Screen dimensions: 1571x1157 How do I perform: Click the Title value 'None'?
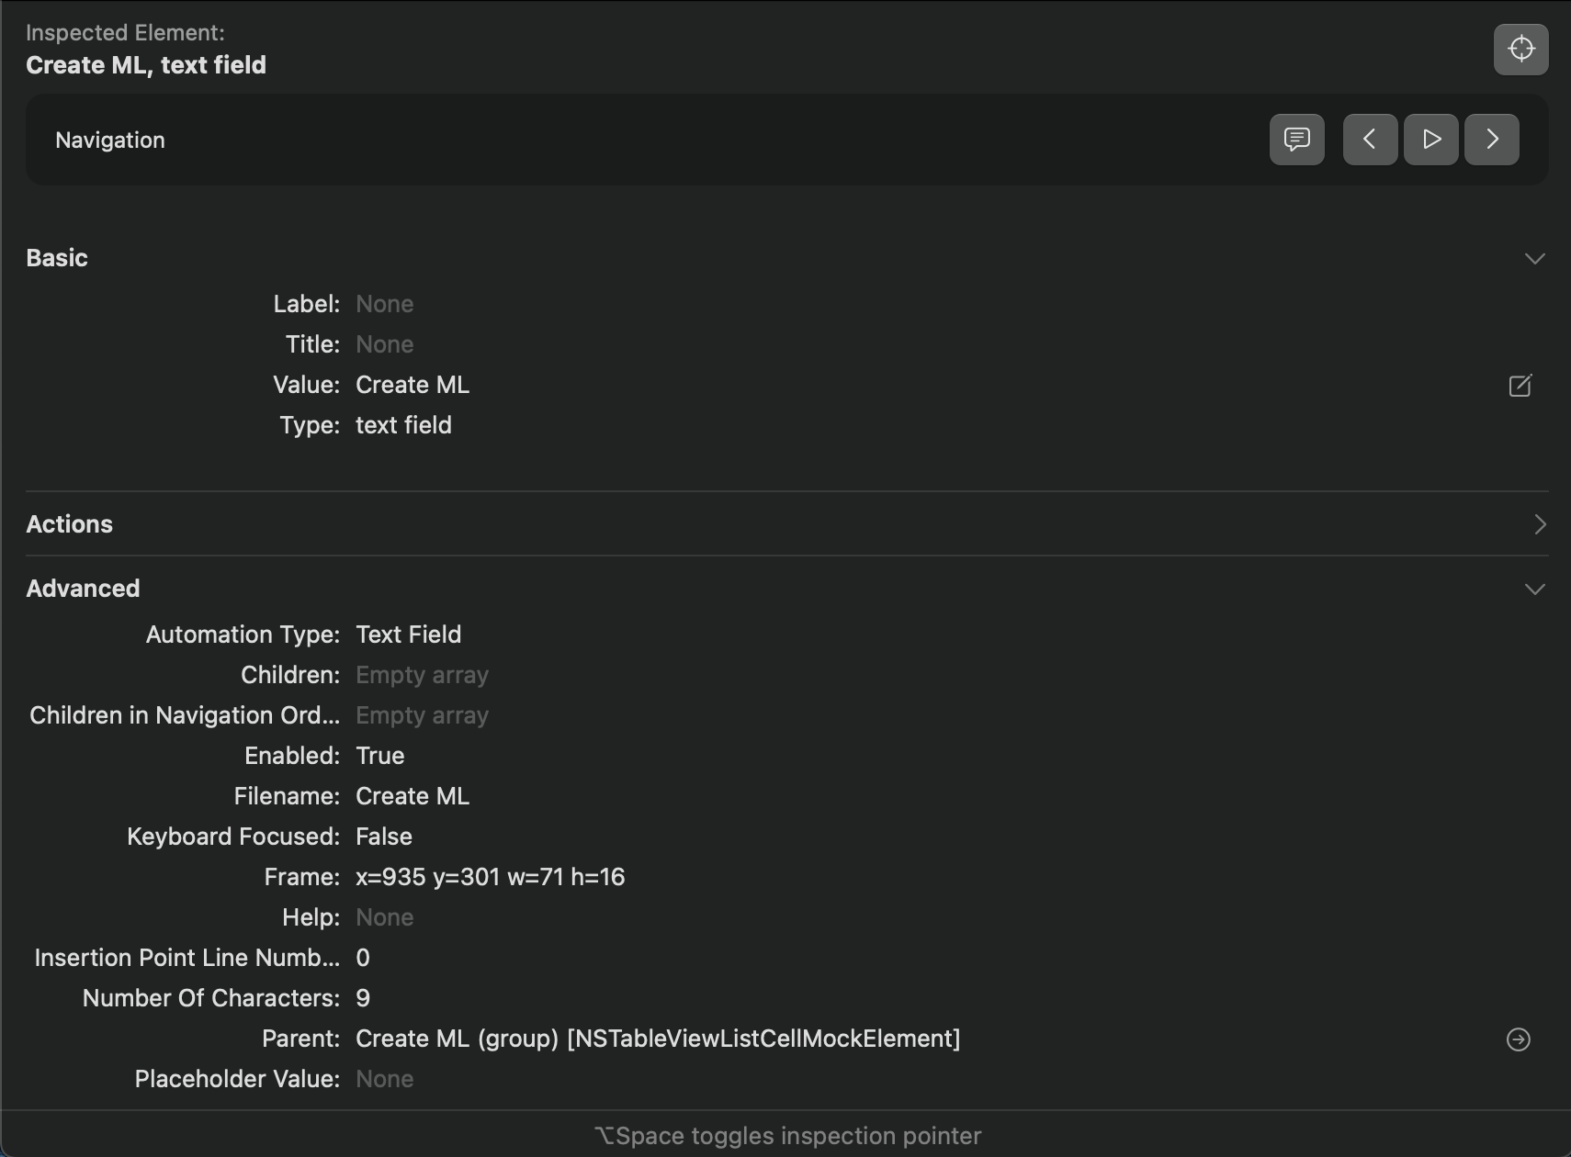click(384, 344)
